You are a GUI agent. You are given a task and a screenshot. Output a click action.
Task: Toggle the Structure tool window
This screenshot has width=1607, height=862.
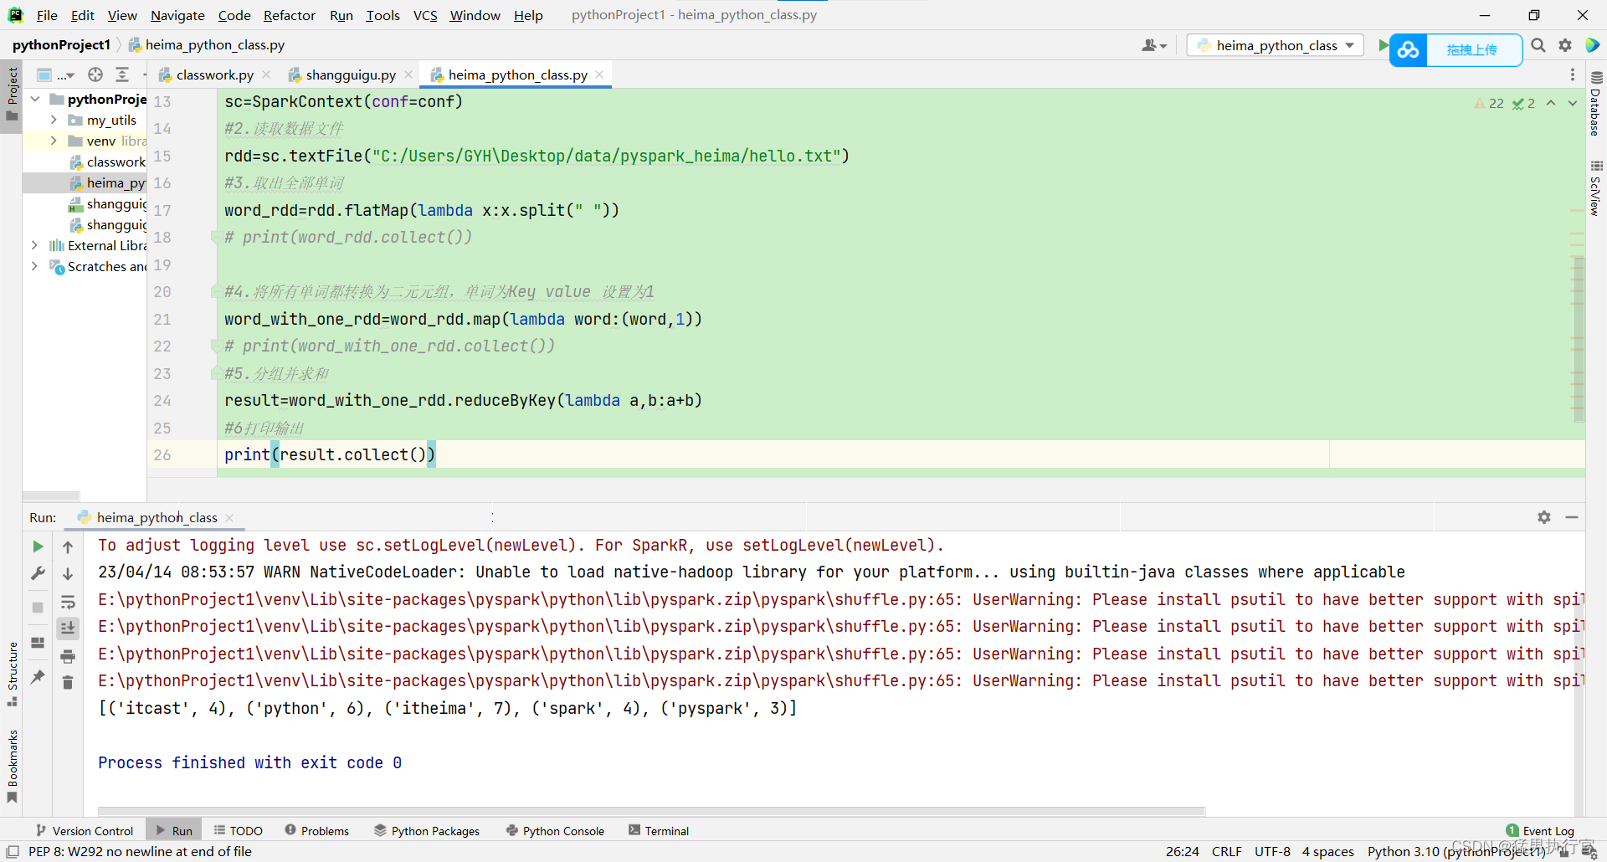point(12,674)
